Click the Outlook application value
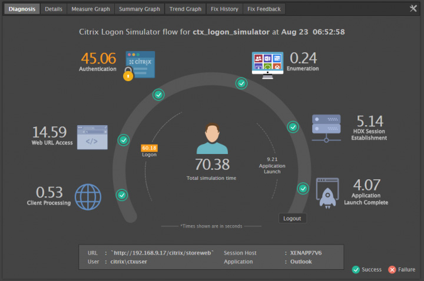 (x=301, y=262)
